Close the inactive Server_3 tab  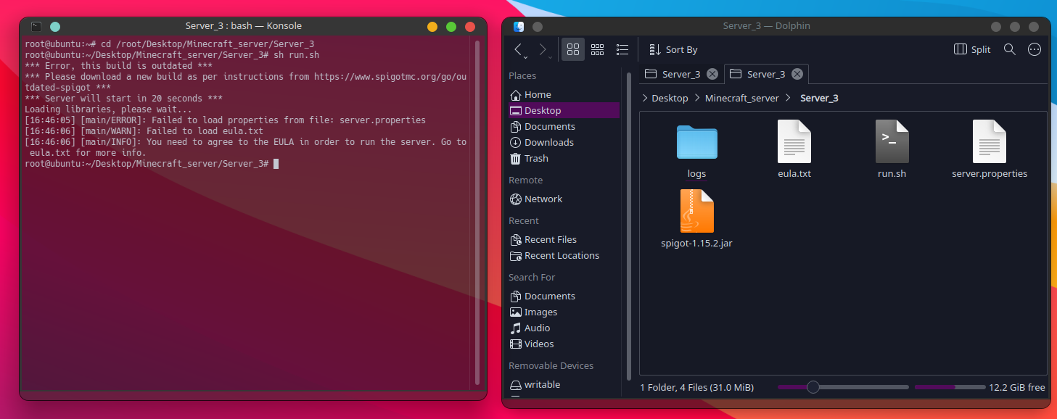point(712,74)
